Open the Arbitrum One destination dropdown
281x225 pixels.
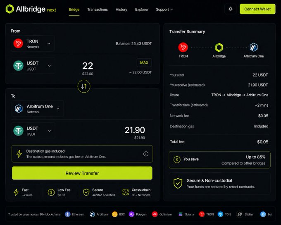coord(37,109)
